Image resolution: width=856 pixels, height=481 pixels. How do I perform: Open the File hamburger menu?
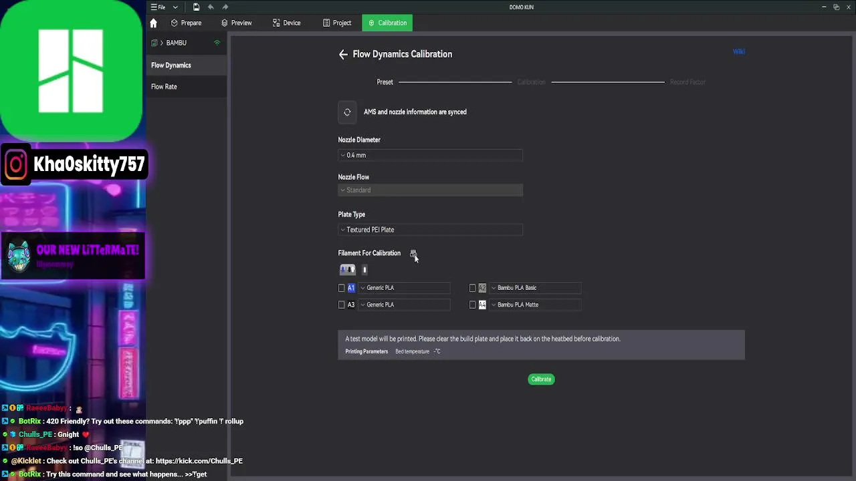pyautogui.click(x=158, y=7)
